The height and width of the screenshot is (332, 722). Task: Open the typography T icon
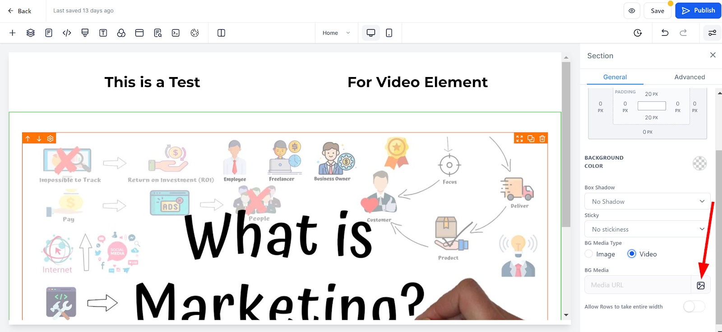(103, 33)
